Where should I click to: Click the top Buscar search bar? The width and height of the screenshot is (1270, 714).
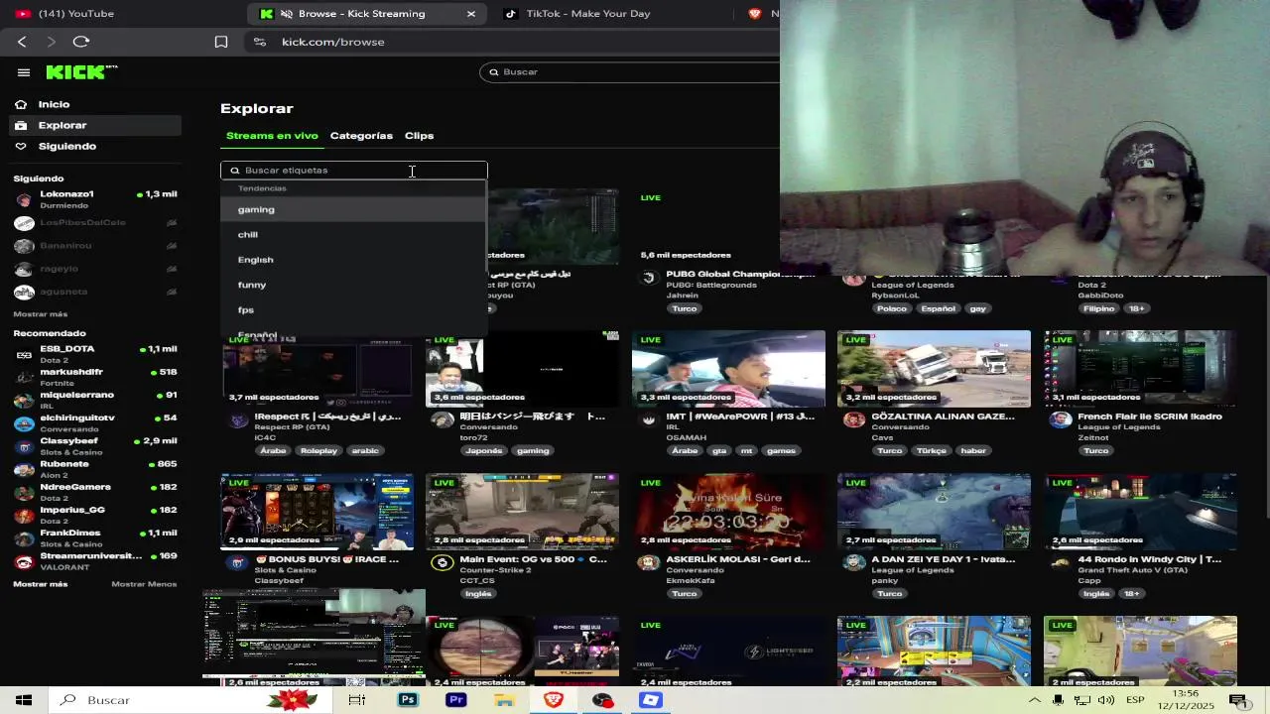click(630, 71)
